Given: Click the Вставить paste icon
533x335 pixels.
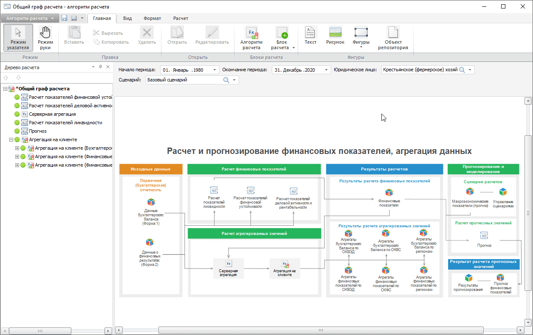Looking at the screenshot, I should (x=74, y=32).
